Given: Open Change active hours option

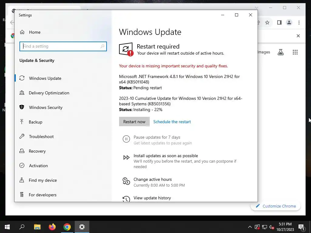Looking at the screenshot, I should tap(152, 179).
